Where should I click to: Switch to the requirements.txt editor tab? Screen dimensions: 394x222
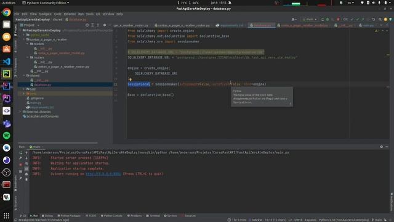[x=230, y=25]
